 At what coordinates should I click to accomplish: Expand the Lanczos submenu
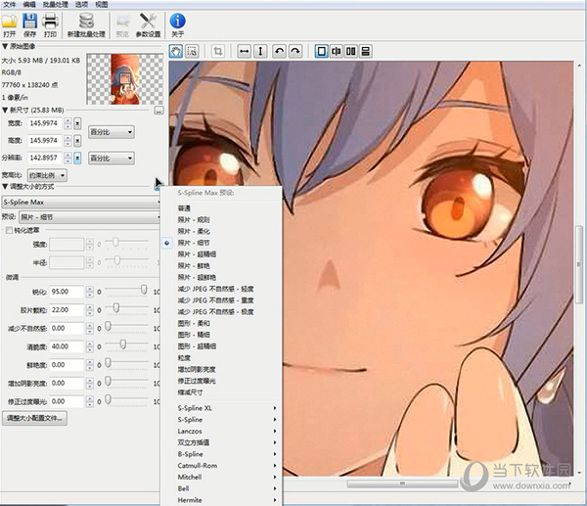(x=227, y=431)
